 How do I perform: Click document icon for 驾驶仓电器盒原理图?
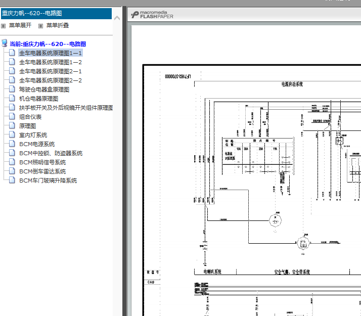tap(12, 89)
